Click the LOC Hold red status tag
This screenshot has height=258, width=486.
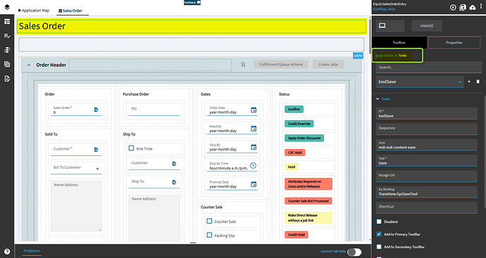[294, 153]
